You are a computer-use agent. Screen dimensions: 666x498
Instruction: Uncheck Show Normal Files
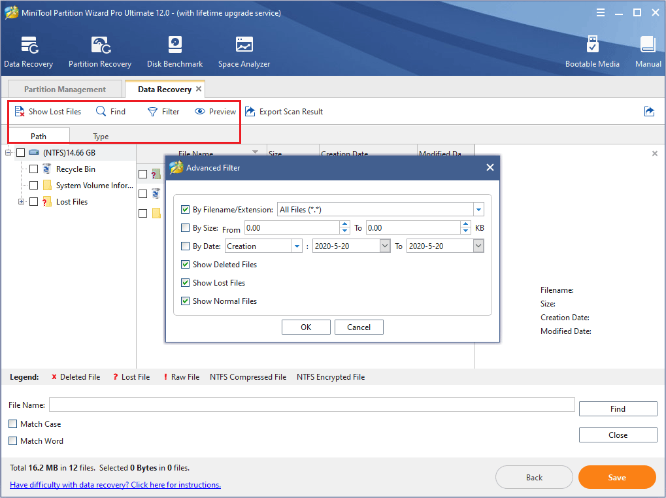tap(185, 301)
